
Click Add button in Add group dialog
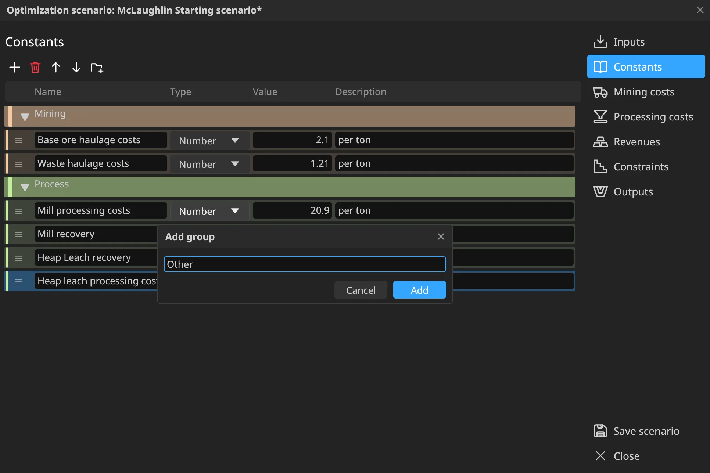pyautogui.click(x=419, y=290)
